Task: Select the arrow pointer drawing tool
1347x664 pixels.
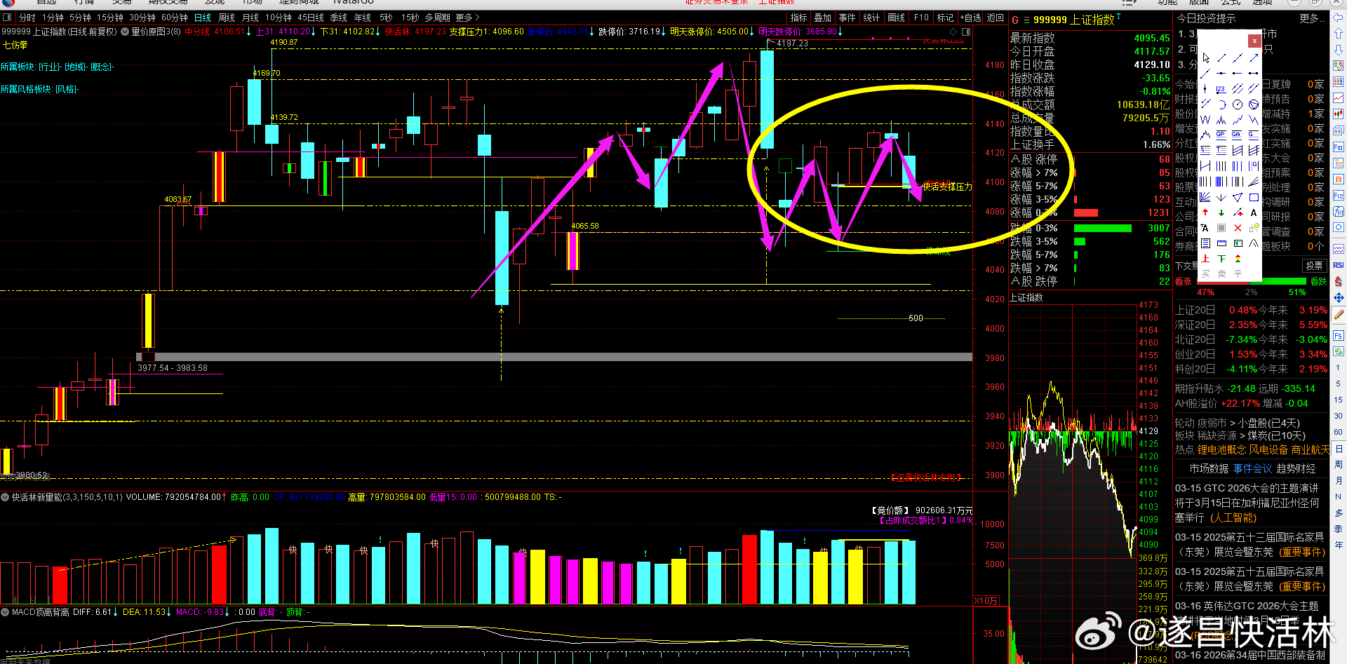Action: [x=1205, y=58]
